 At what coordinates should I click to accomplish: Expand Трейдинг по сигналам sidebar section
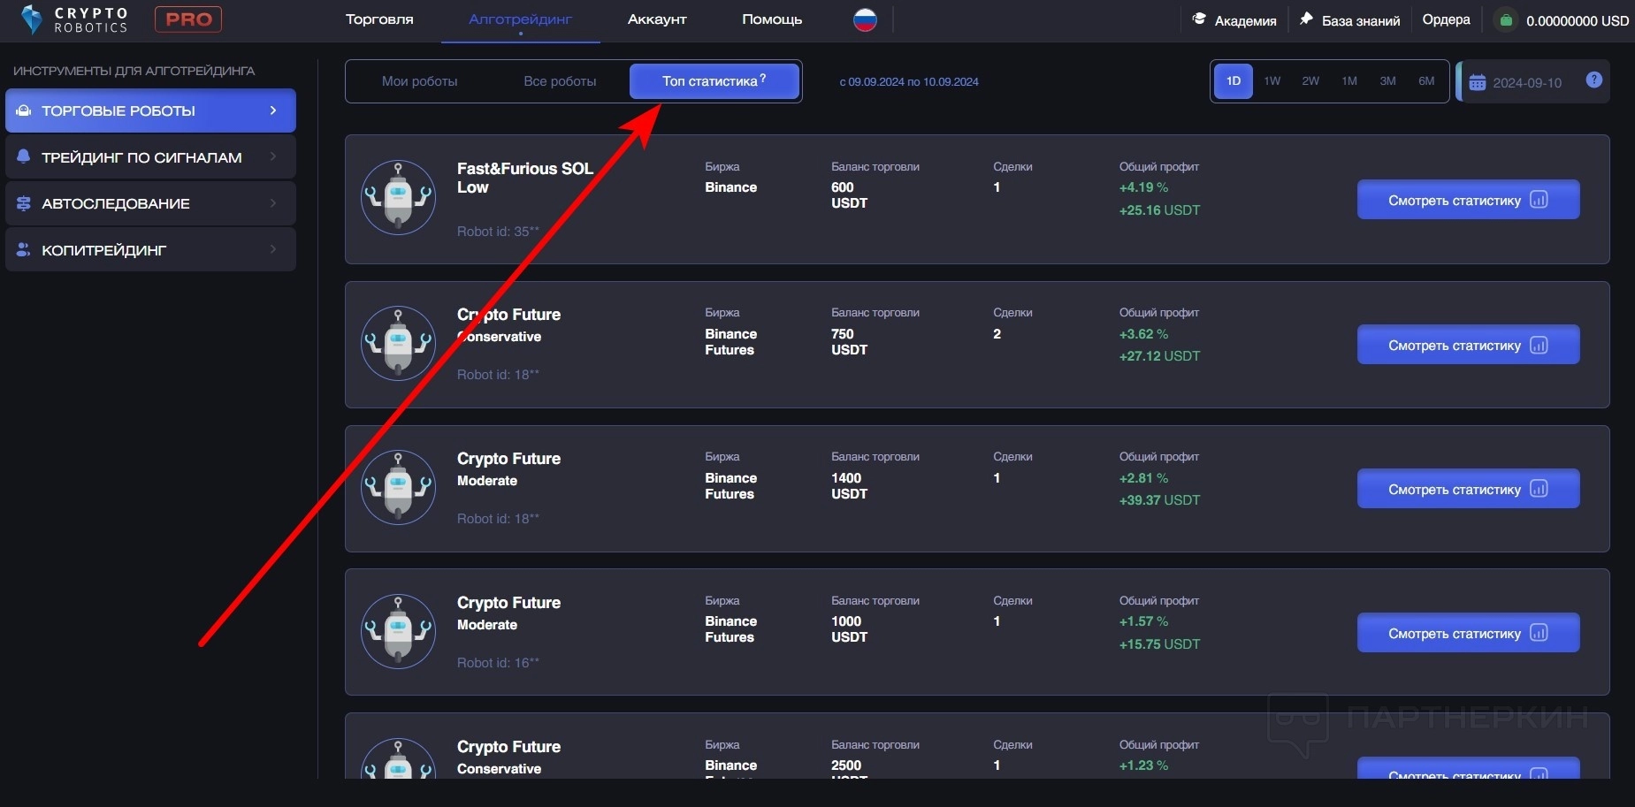click(150, 157)
